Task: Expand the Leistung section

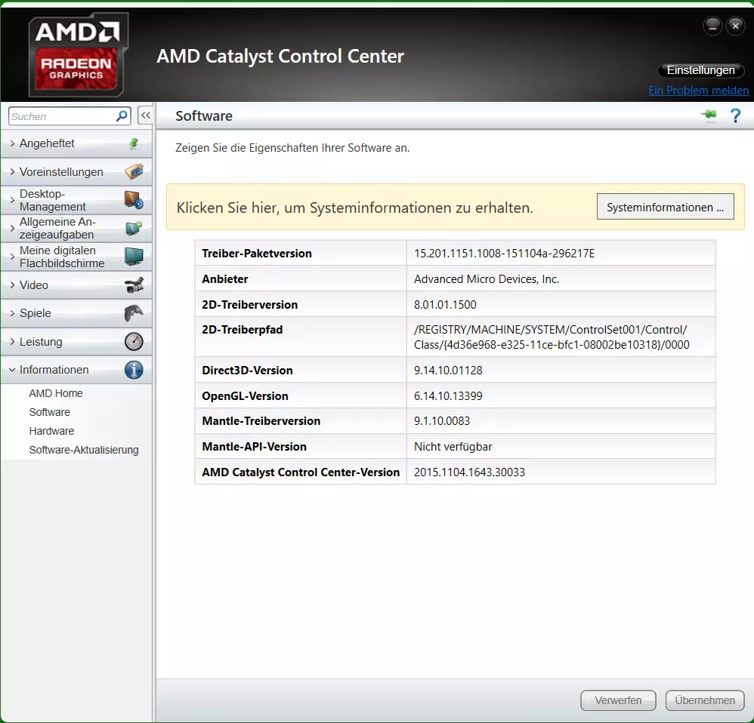Action: (76, 342)
